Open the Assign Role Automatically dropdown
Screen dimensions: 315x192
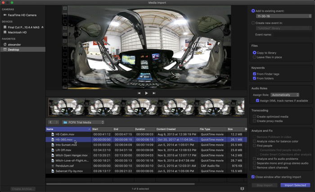point(285,95)
